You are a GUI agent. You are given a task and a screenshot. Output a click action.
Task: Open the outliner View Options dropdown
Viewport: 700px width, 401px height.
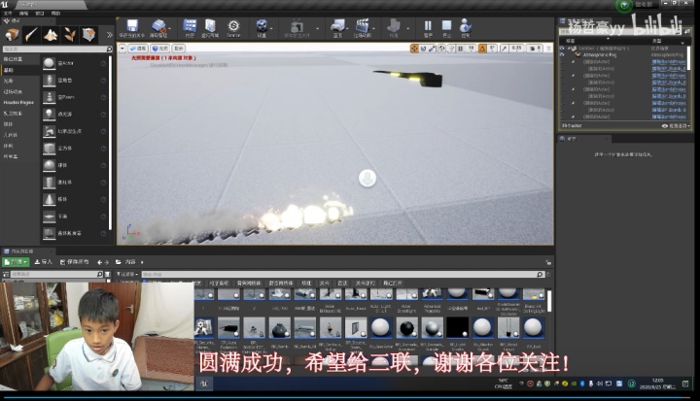click(x=677, y=126)
